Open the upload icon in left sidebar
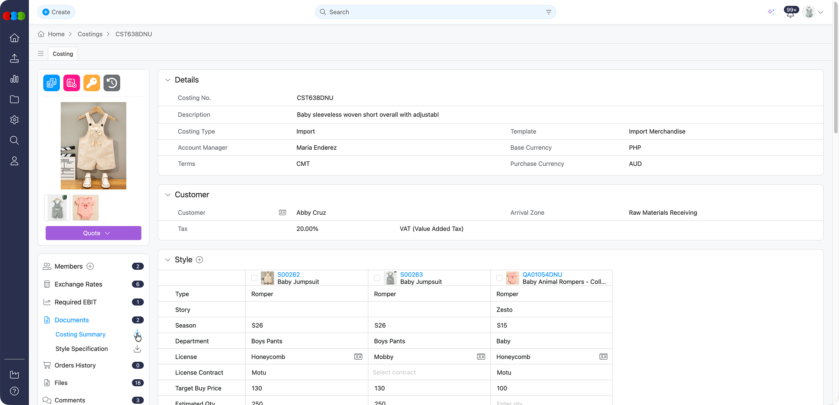 tap(14, 58)
